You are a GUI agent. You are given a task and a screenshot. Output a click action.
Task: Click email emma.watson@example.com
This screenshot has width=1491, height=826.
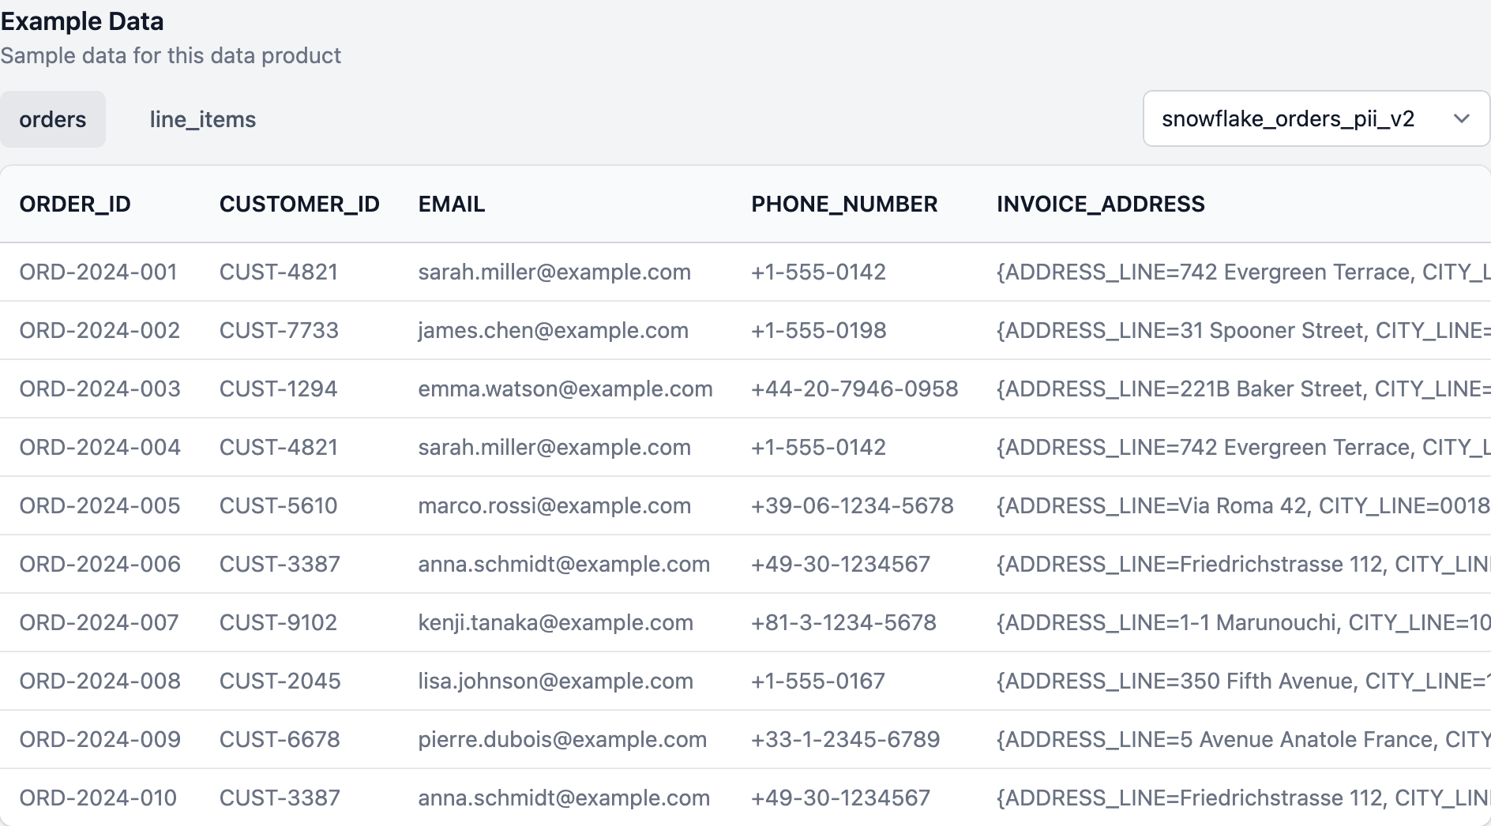click(x=565, y=389)
